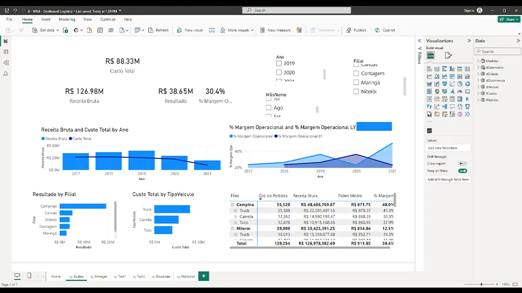Open the Table view in left sidebar

point(5,52)
